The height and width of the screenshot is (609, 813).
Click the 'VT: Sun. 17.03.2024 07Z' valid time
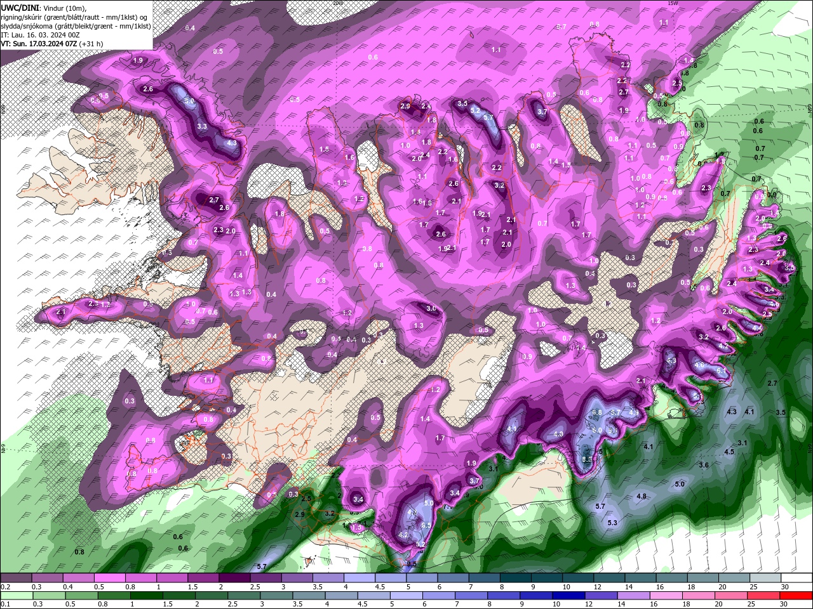click(x=39, y=44)
